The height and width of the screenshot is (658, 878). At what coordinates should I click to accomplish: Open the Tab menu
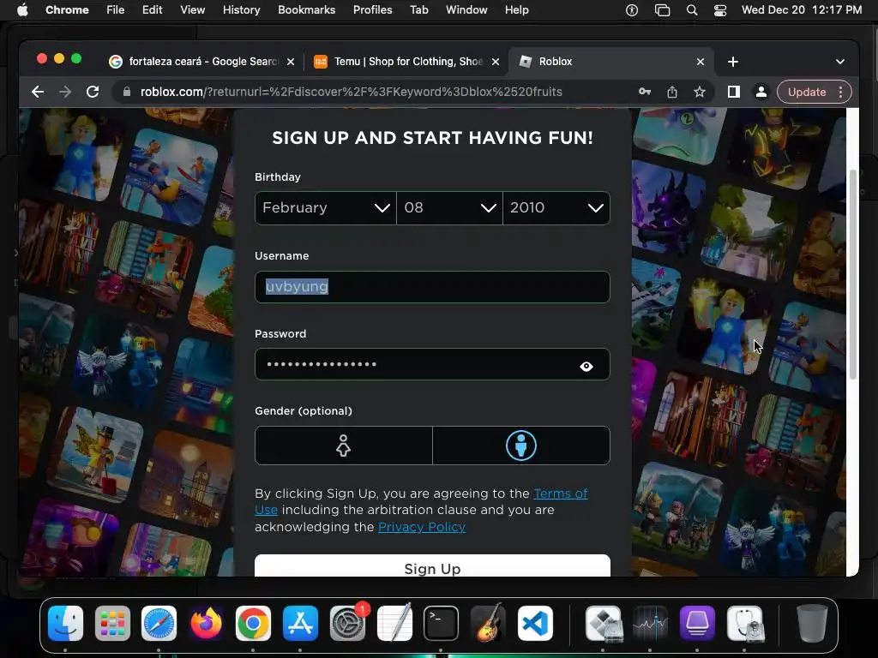coord(418,10)
